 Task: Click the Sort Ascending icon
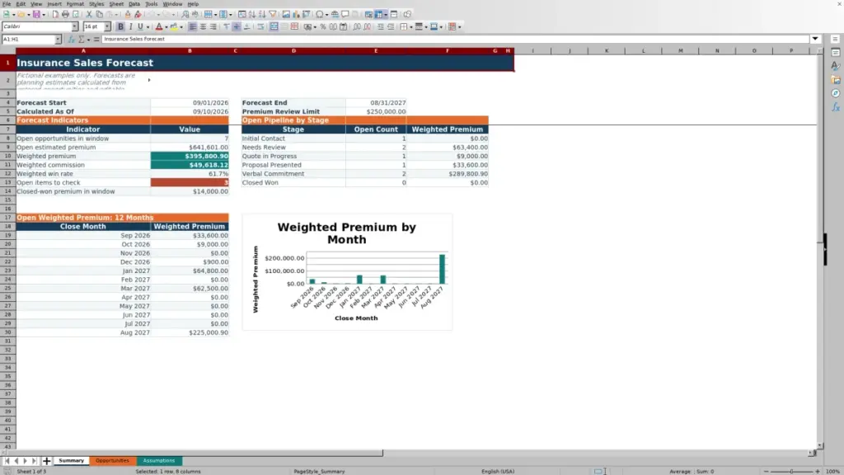coord(252,15)
